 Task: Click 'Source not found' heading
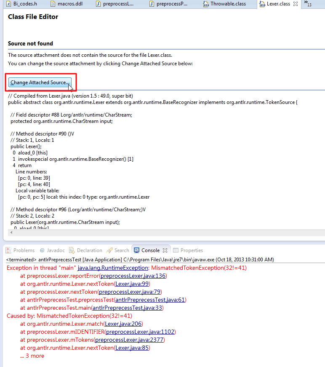30,43
